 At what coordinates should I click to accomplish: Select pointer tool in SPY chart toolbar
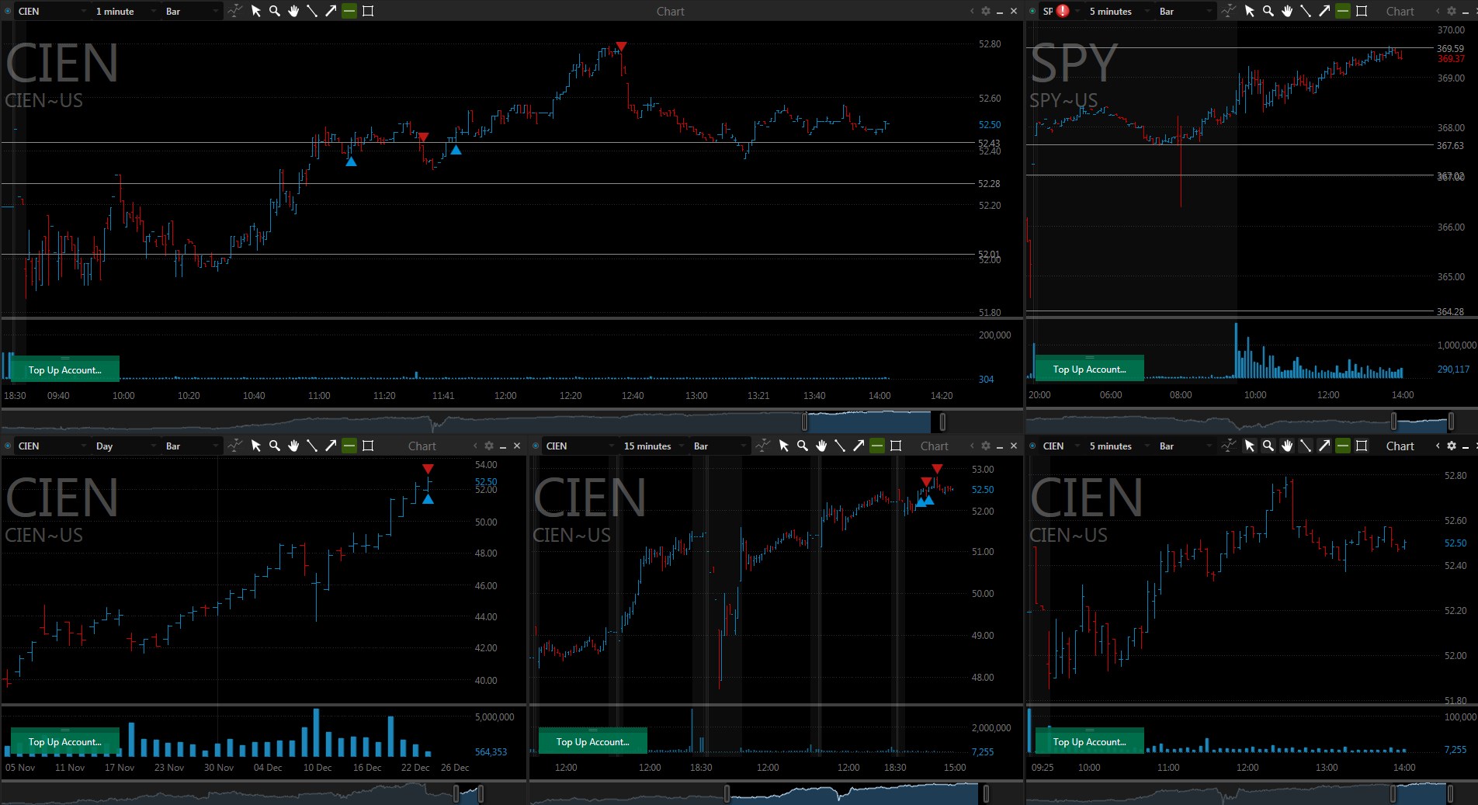point(1250,11)
